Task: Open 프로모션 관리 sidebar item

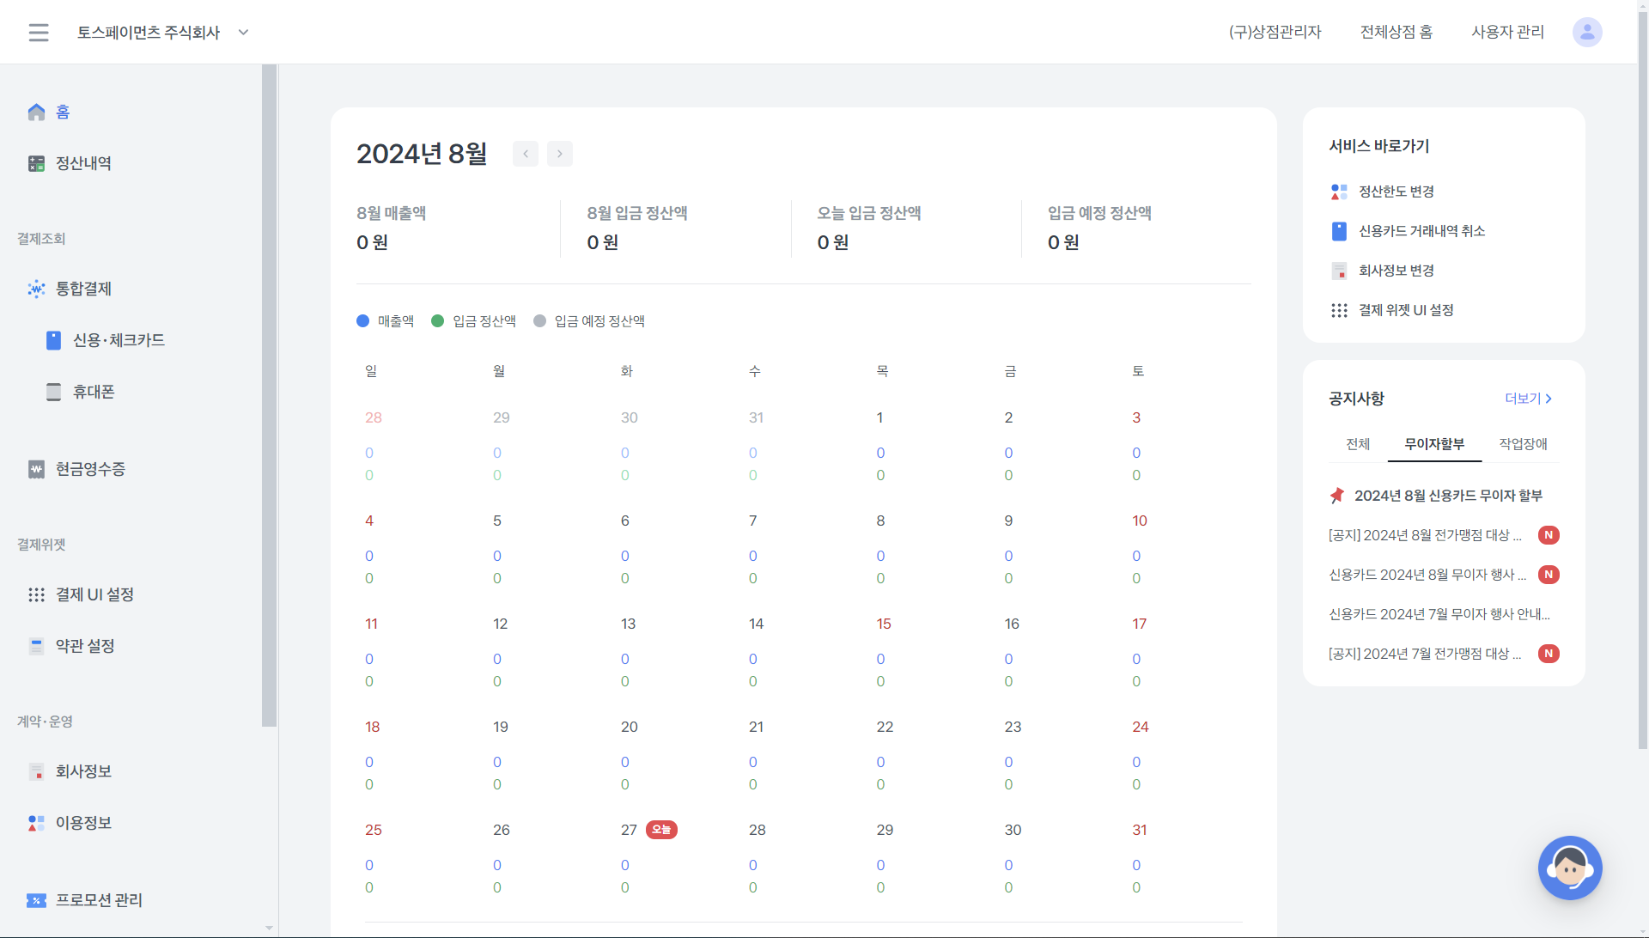Action: click(99, 900)
